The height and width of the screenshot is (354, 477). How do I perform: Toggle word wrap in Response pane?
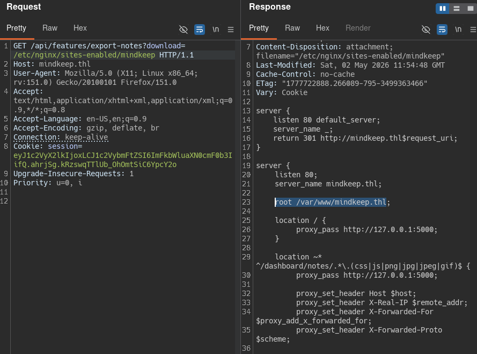pyautogui.click(x=442, y=29)
